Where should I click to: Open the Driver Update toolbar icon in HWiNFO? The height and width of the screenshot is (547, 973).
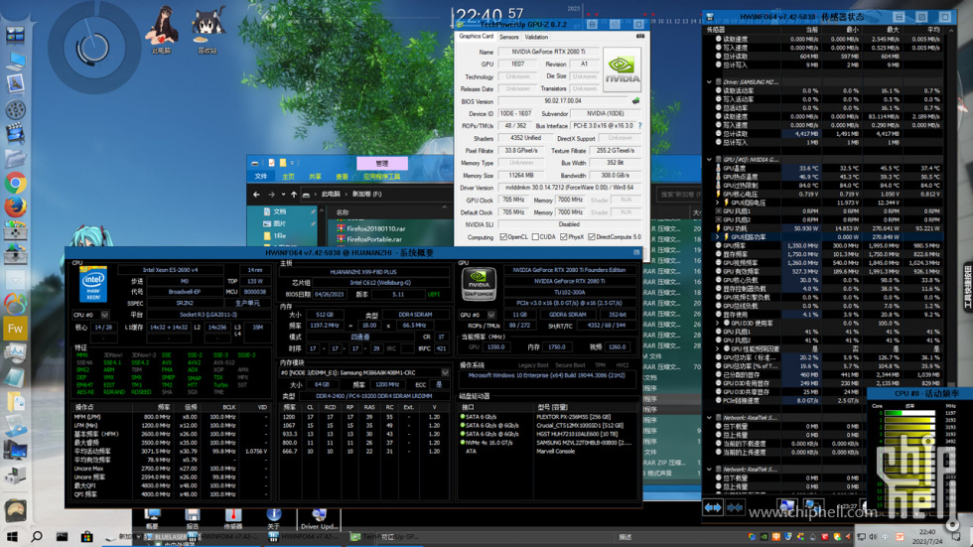(318, 518)
